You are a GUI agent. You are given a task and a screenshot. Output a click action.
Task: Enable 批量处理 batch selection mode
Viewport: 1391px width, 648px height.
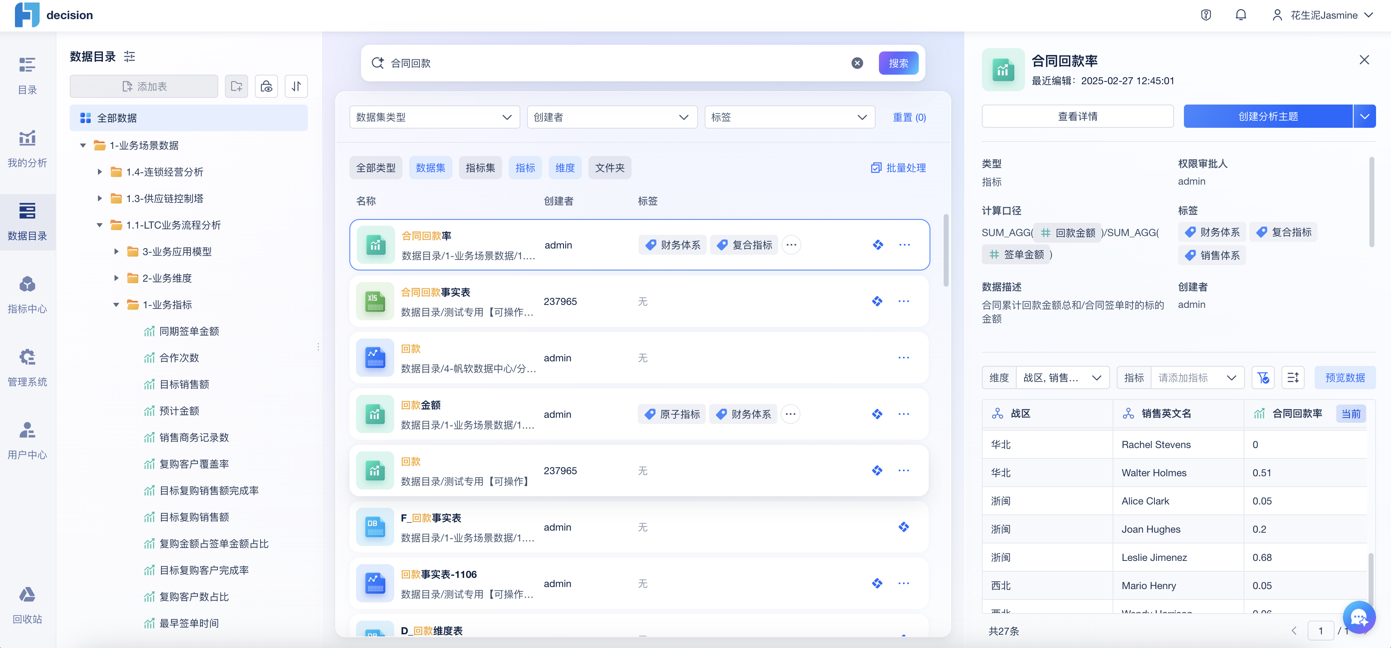tap(898, 168)
